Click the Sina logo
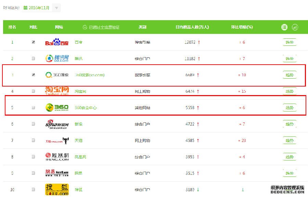The width and height of the screenshot is (308, 197). pos(57,124)
